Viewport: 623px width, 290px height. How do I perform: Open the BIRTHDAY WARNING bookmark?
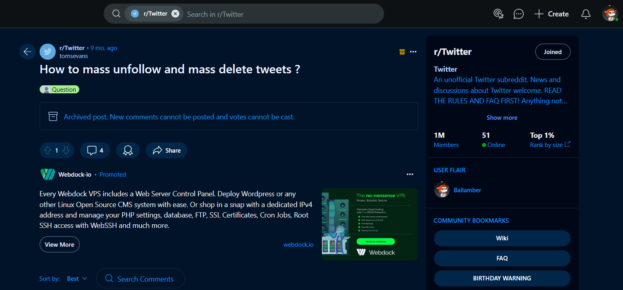pos(502,278)
